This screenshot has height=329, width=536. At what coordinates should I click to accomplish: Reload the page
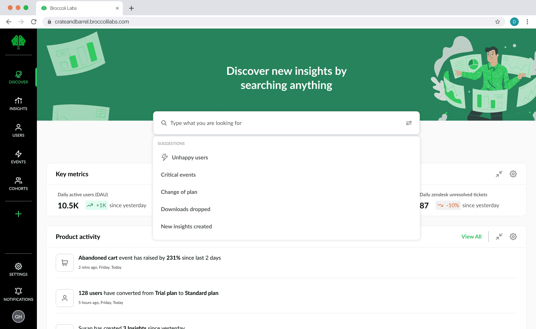pos(34,22)
